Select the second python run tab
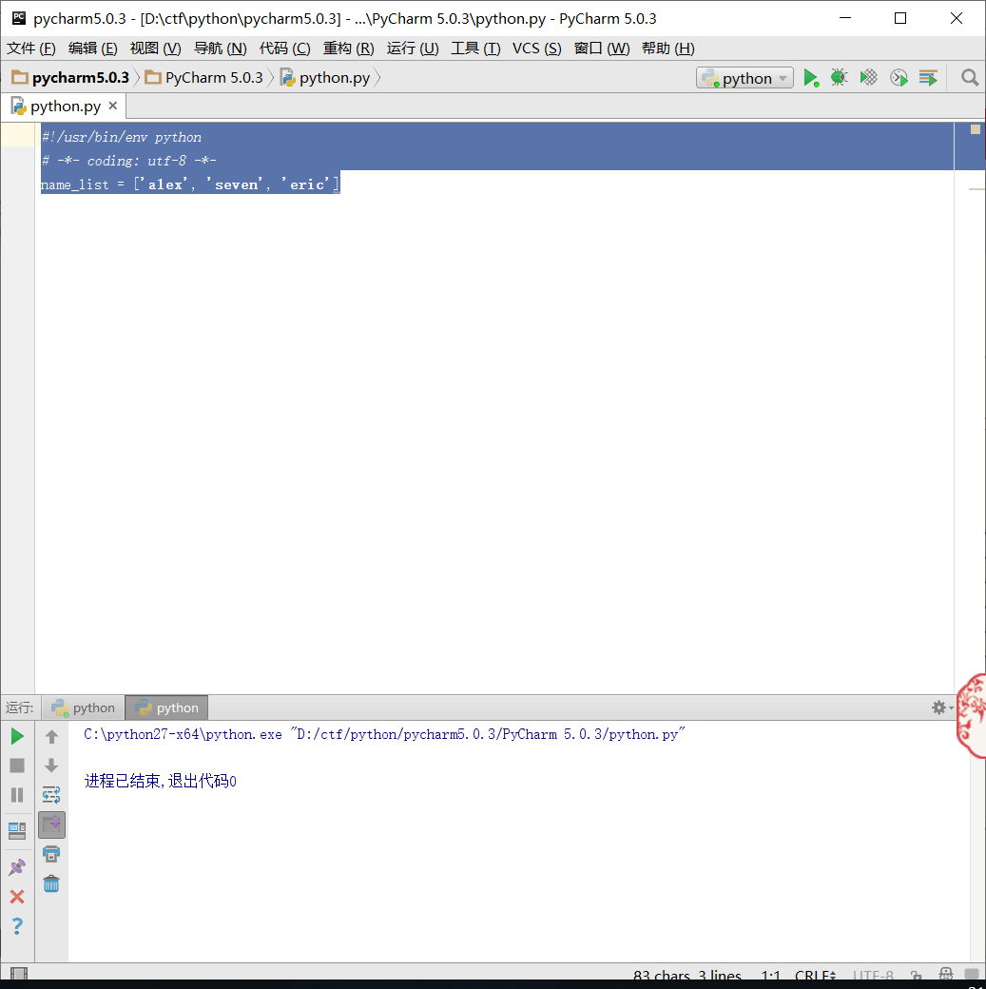Image resolution: width=986 pixels, height=989 pixels. coord(166,708)
